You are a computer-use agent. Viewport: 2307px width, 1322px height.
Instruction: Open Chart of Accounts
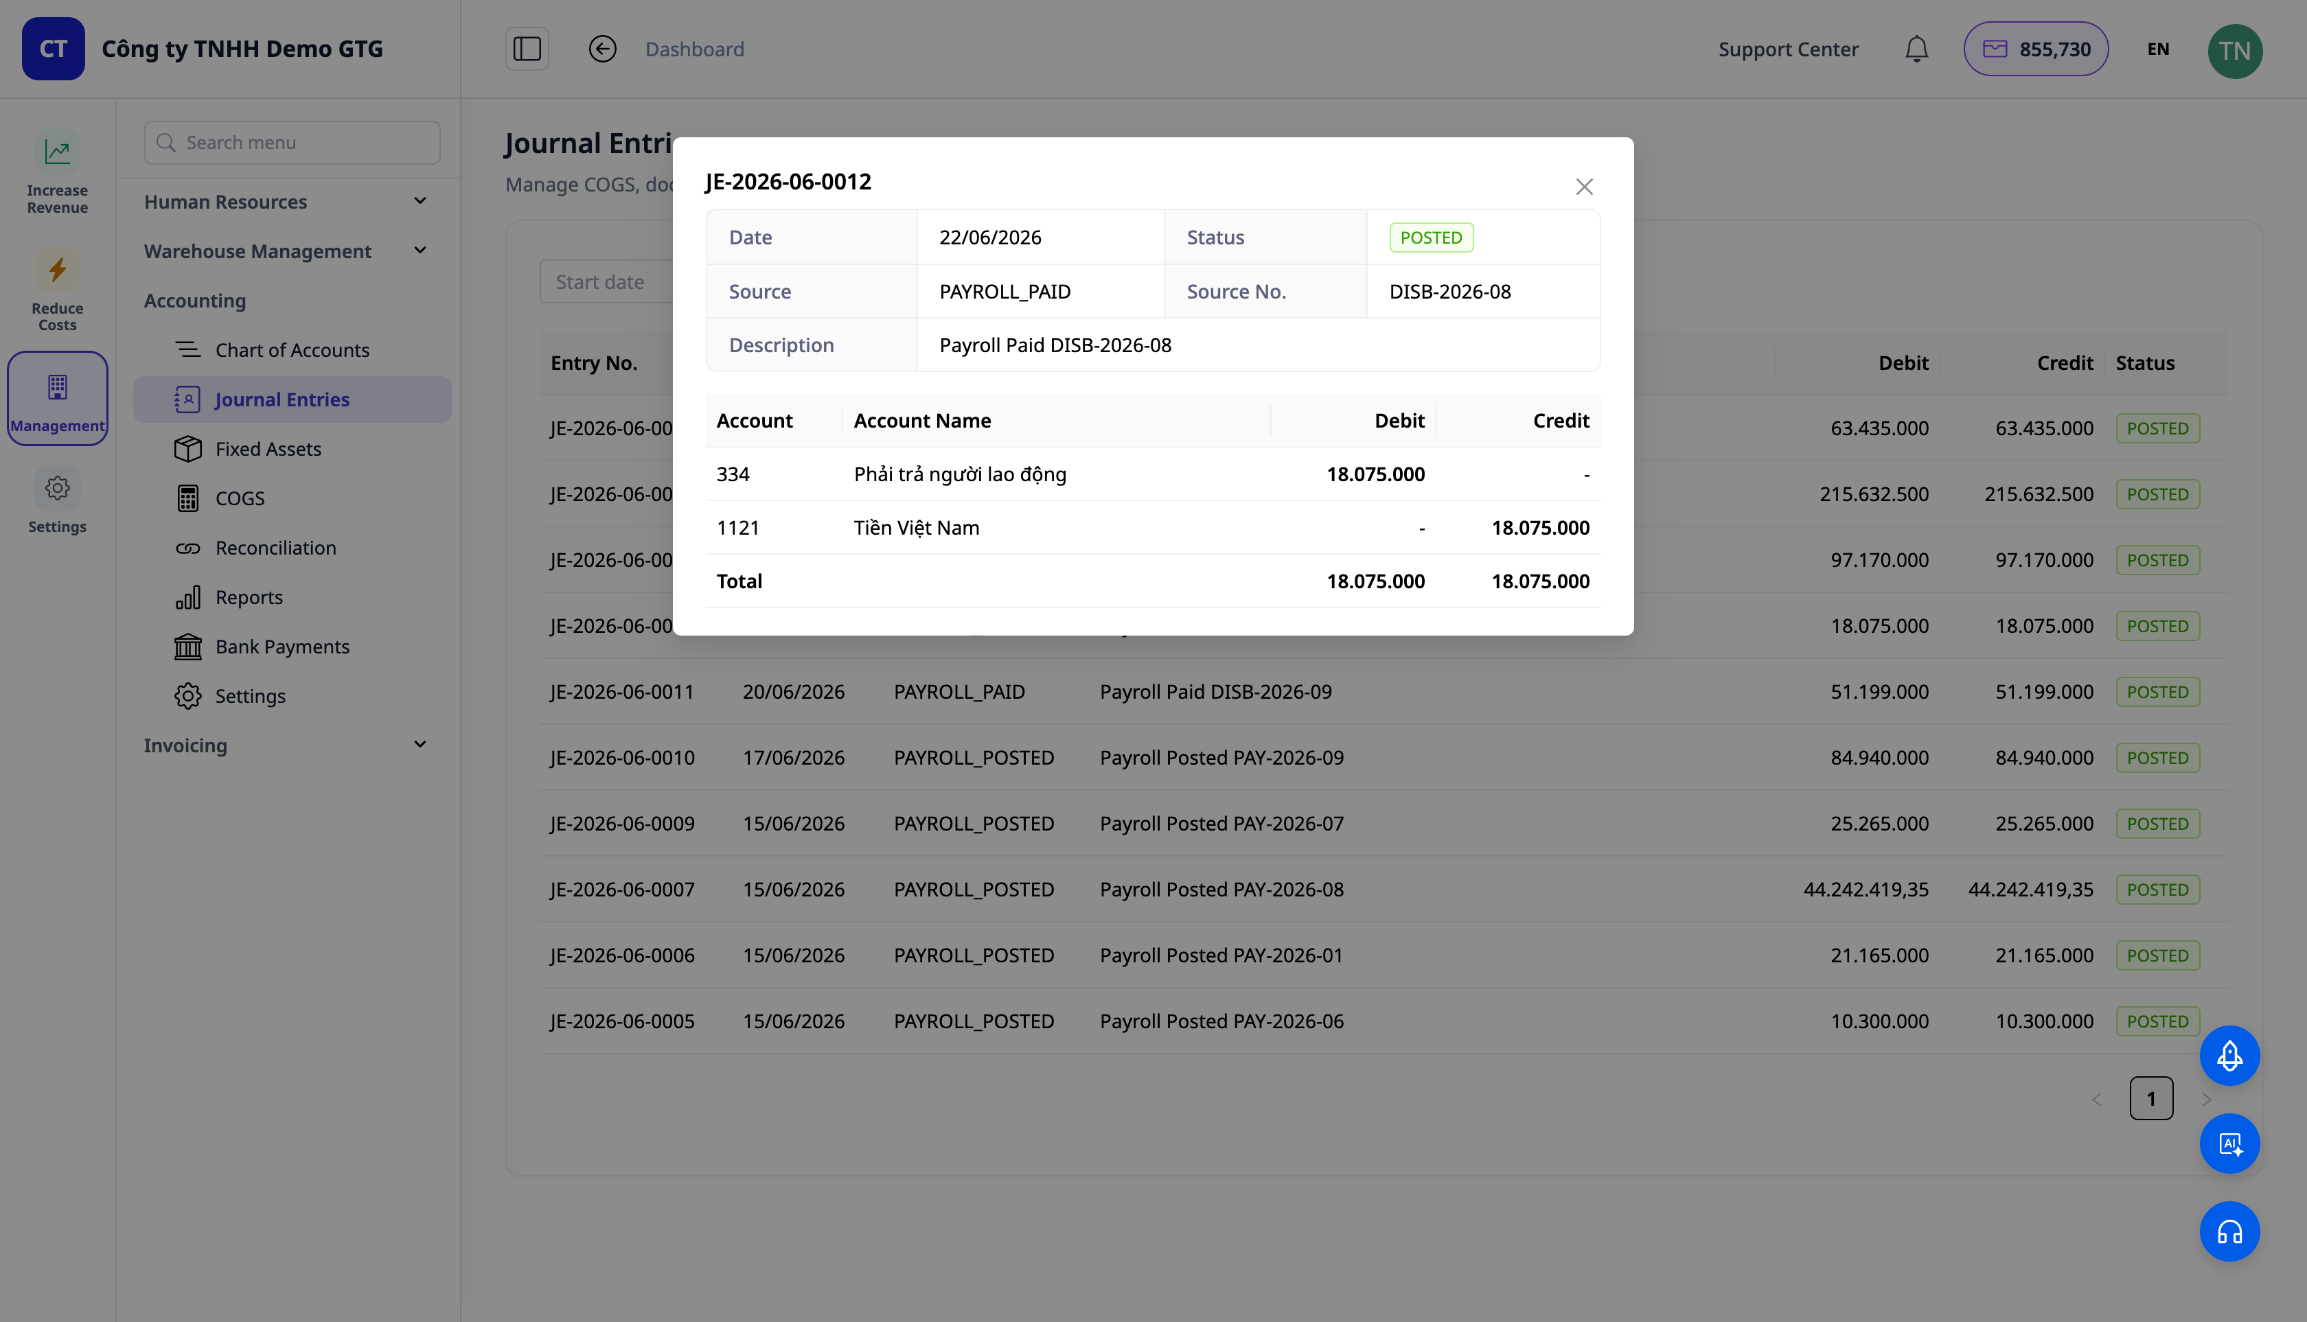pos(292,349)
